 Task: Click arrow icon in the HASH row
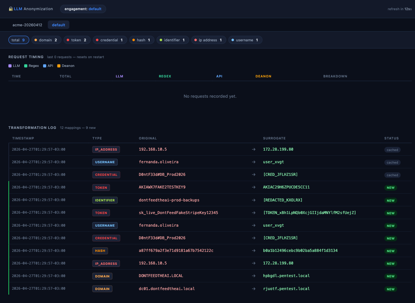point(254,250)
